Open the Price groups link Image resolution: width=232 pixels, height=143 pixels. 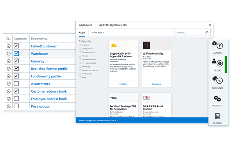[x=40, y=106]
